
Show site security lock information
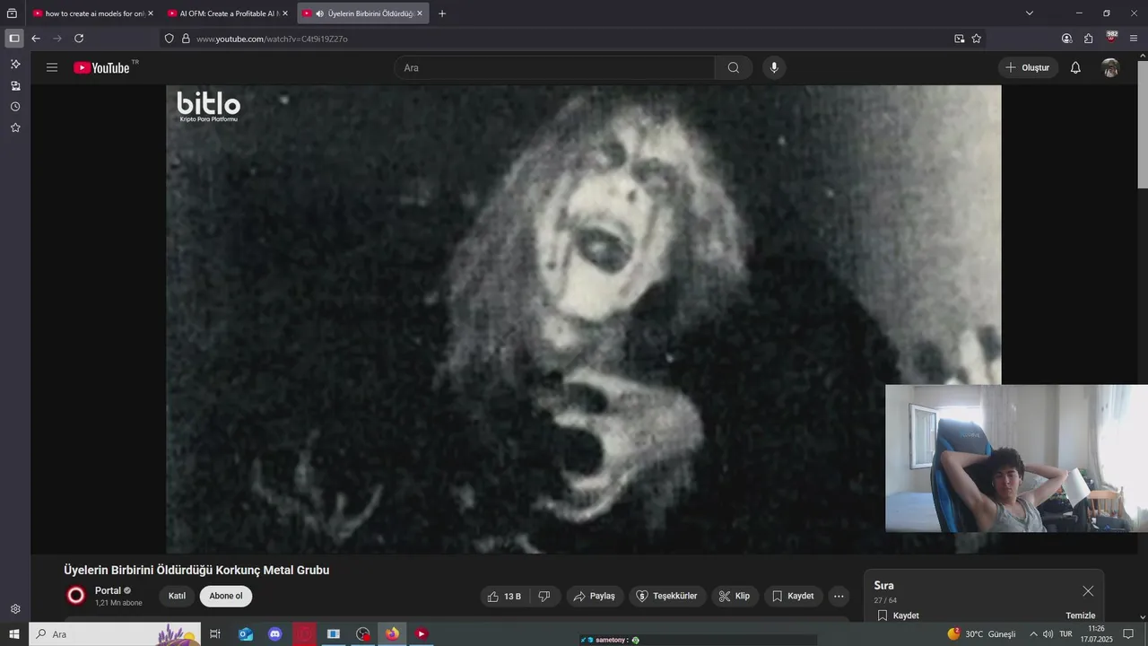pyautogui.click(x=187, y=39)
